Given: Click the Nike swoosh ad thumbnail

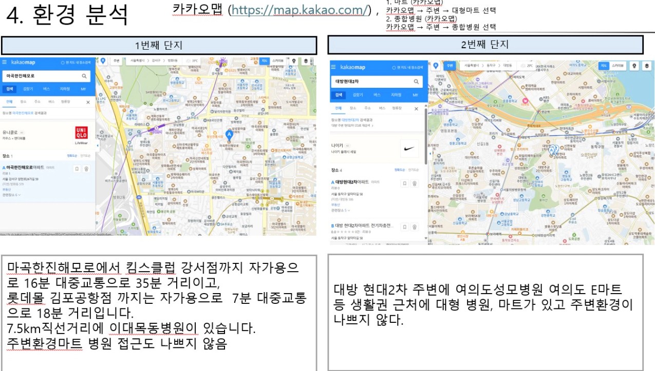Looking at the screenshot, I should point(409,149).
